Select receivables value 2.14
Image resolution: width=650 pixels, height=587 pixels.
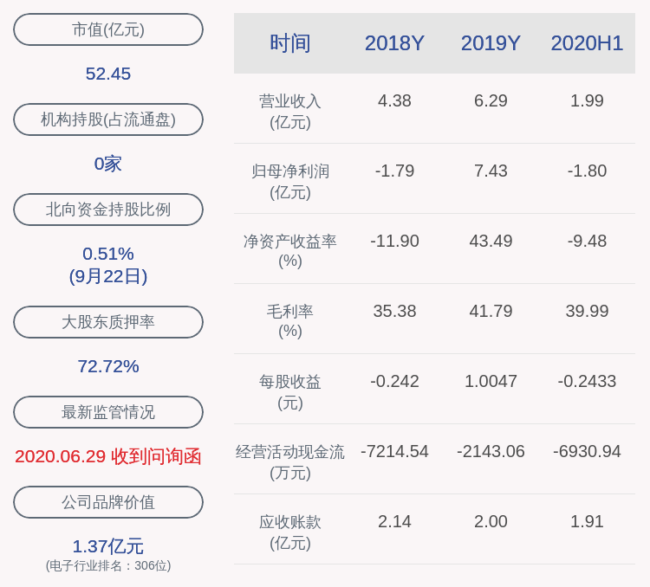point(394,521)
